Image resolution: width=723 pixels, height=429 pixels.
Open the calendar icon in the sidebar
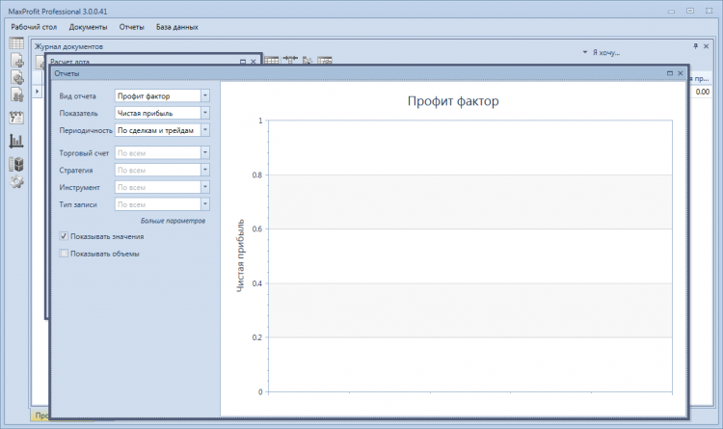[16, 118]
